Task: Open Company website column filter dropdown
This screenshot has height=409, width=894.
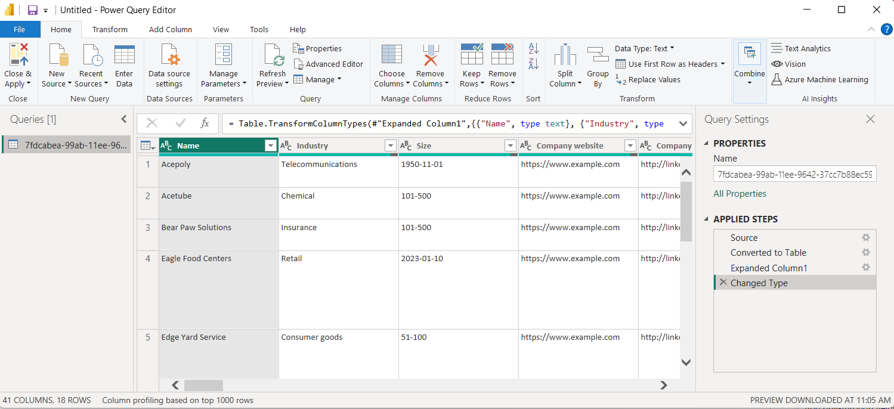Action: coord(630,145)
